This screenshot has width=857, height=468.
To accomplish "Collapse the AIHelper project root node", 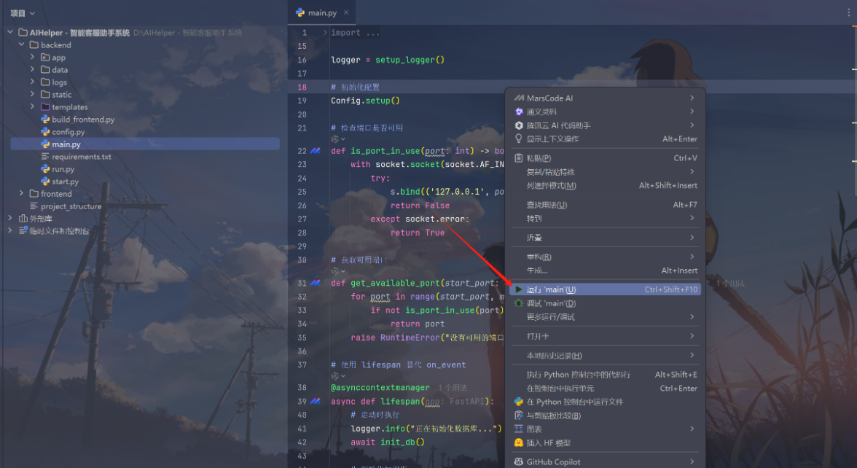I will 10,32.
